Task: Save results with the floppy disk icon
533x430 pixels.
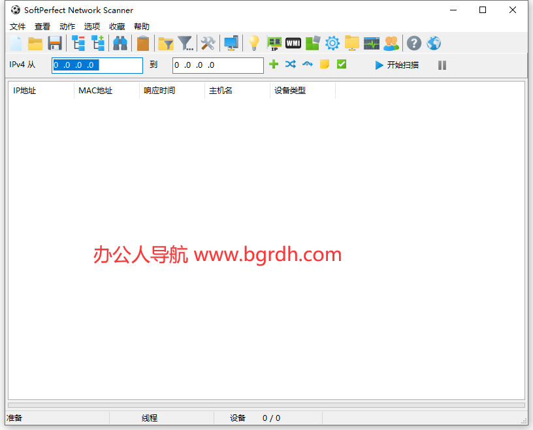Action: tap(55, 44)
